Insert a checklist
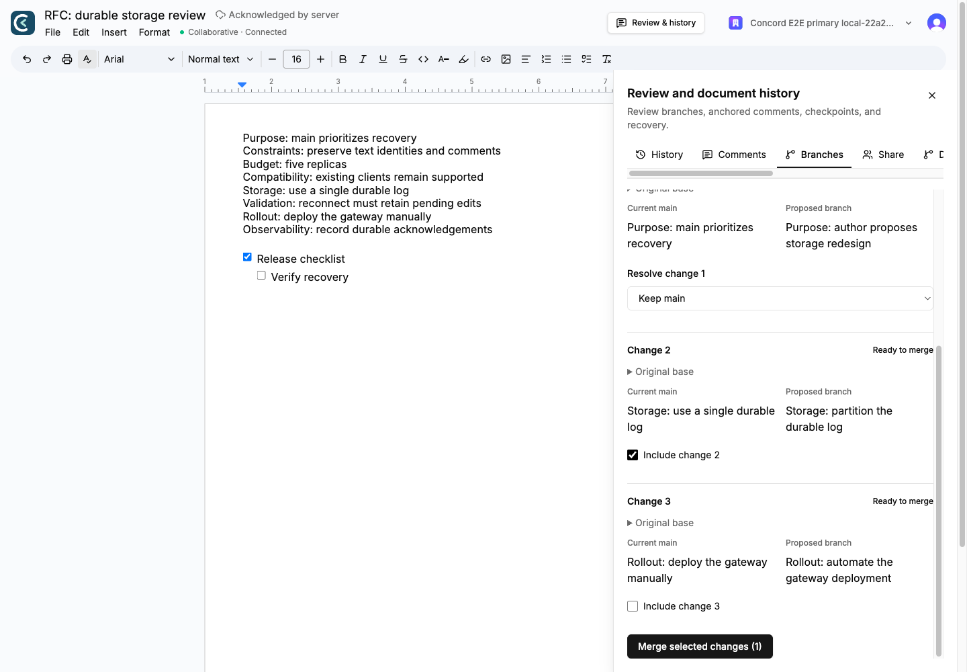 click(x=586, y=59)
